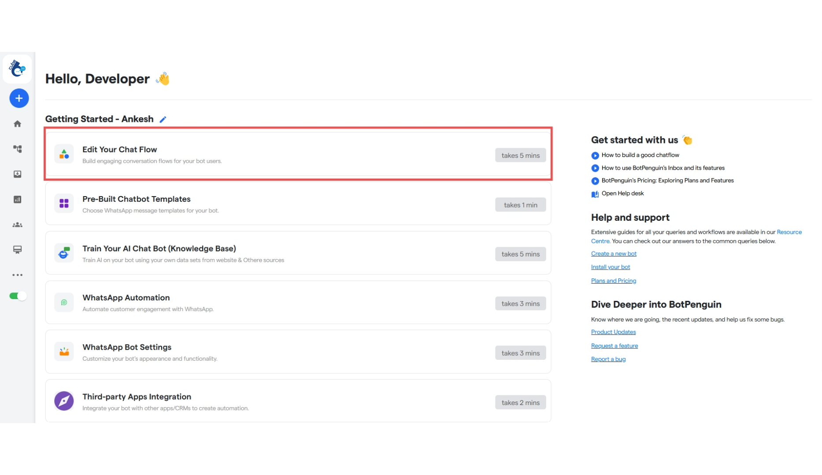Edit the Getting Started name pencil icon

(x=163, y=120)
